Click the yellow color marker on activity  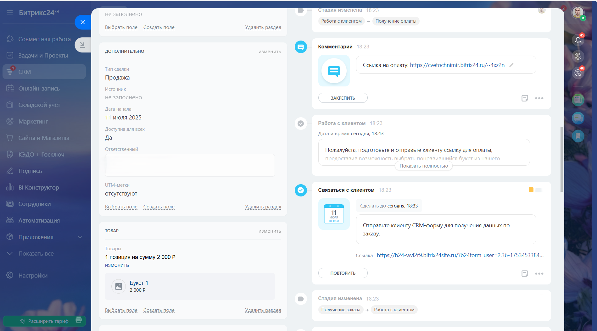pos(531,190)
